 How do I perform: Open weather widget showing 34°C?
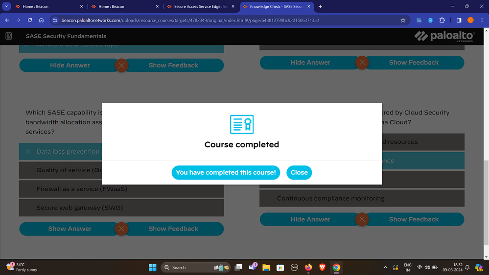coord(22,267)
